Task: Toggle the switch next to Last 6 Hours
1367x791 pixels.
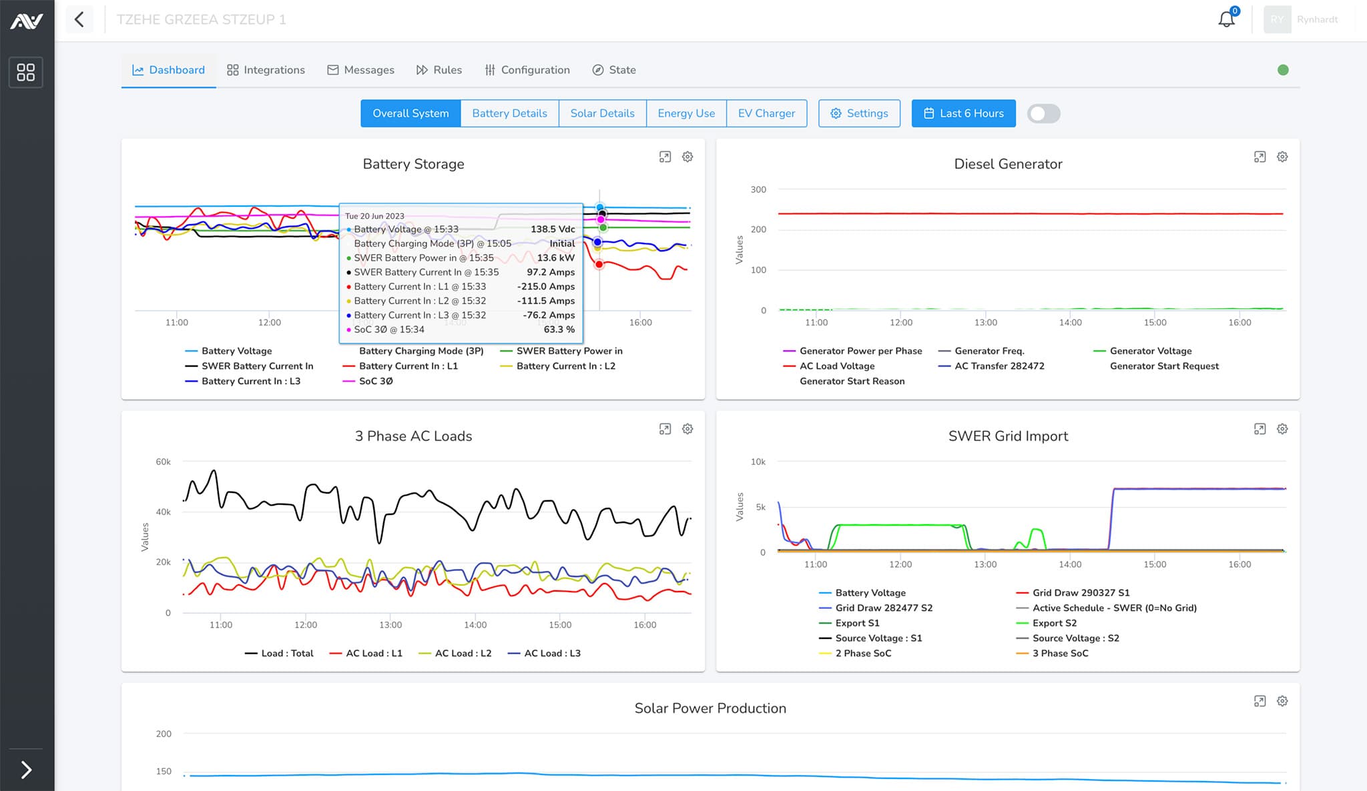Action: (1043, 113)
